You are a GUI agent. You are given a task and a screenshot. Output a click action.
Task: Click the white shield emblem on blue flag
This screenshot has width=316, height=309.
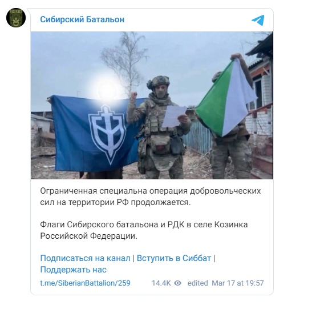(x=108, y=133)
